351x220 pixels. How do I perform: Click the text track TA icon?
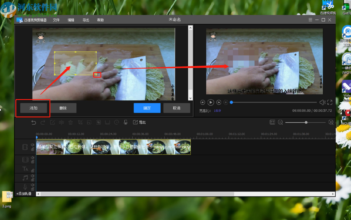25,169
